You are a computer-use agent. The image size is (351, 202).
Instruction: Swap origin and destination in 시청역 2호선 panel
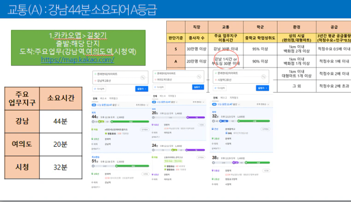pos(263,77)
